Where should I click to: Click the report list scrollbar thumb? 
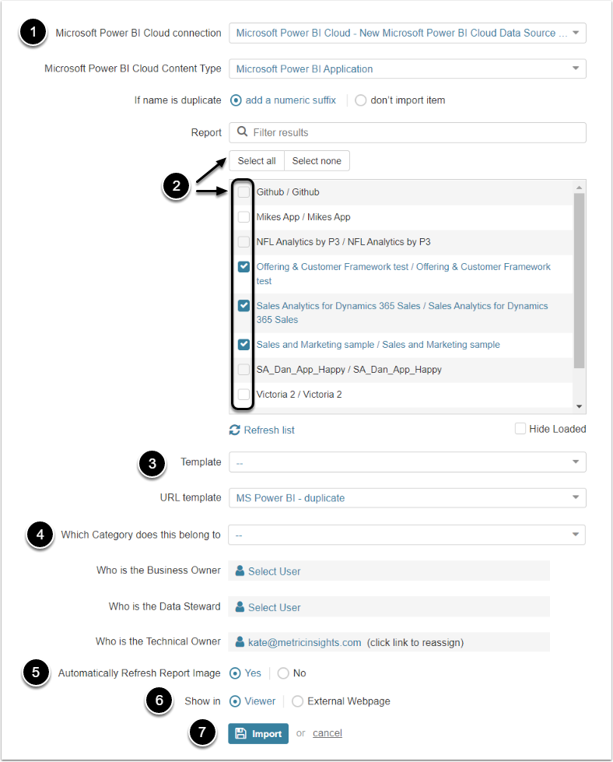[579, 280]
